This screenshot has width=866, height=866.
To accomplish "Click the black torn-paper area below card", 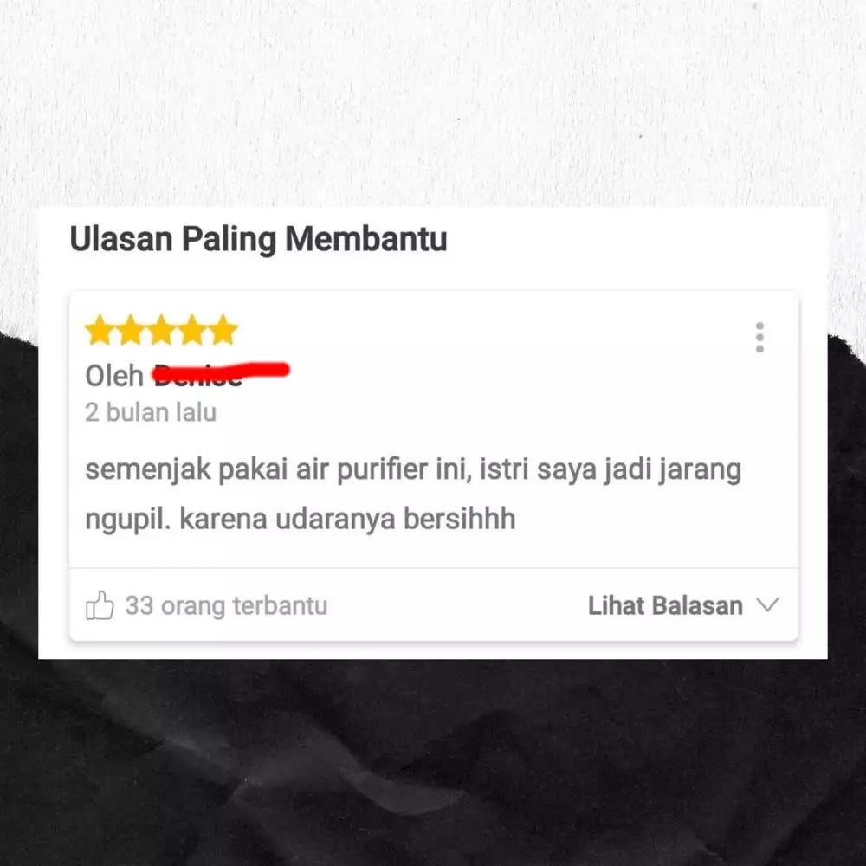I will click(x=433, y=762).
